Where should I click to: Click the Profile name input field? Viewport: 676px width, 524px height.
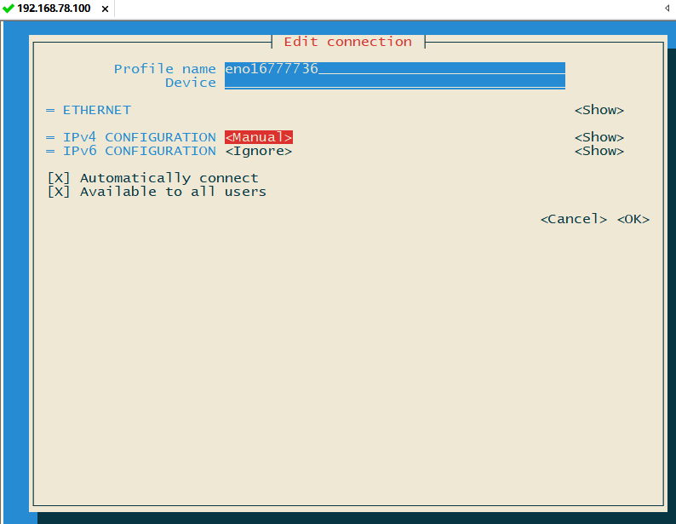coord(394,68)
